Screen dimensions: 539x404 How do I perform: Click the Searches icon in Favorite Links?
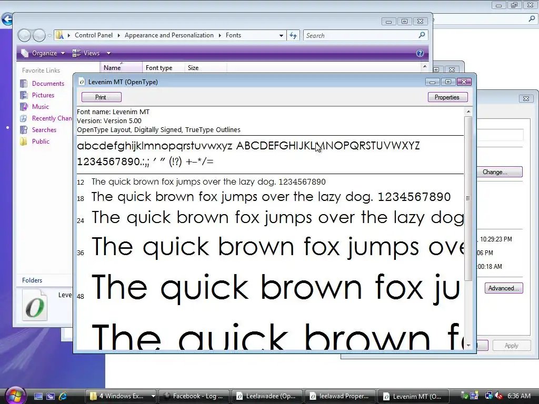coord(24,130)
